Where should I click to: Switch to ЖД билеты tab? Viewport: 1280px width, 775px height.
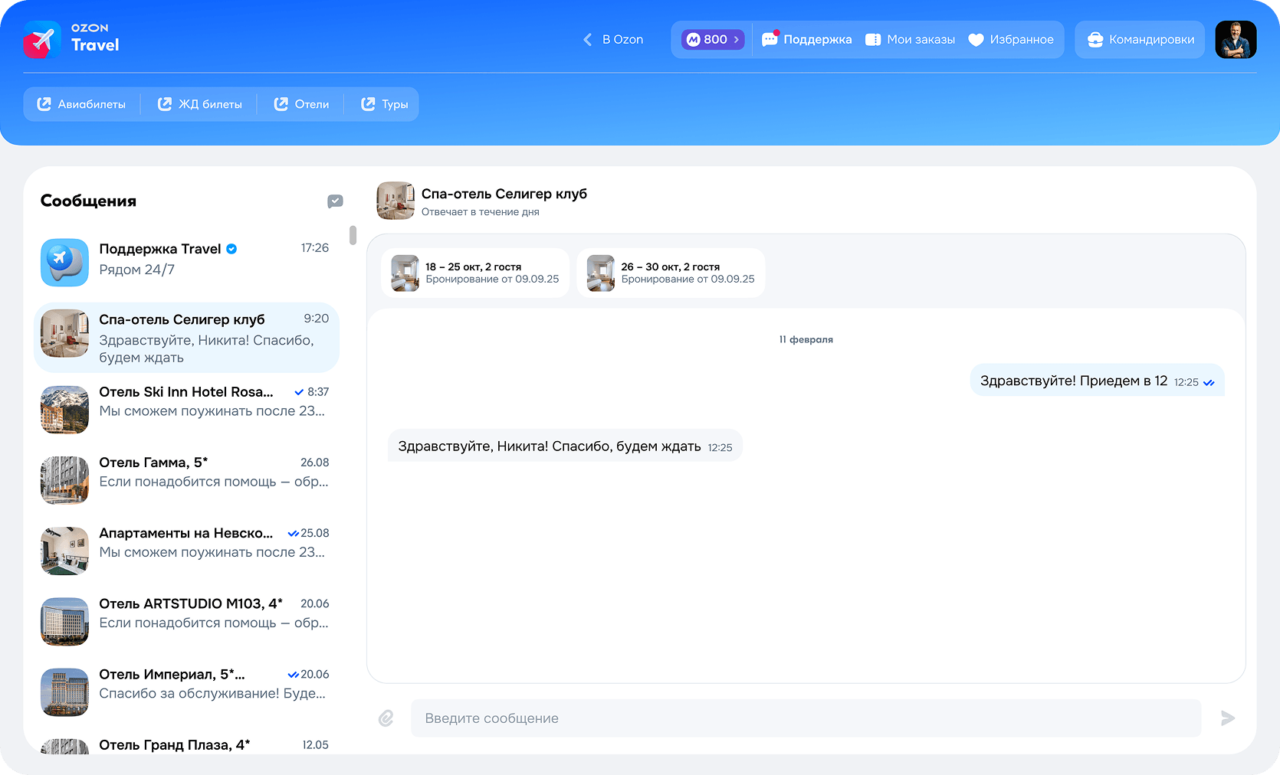point(200,104)
